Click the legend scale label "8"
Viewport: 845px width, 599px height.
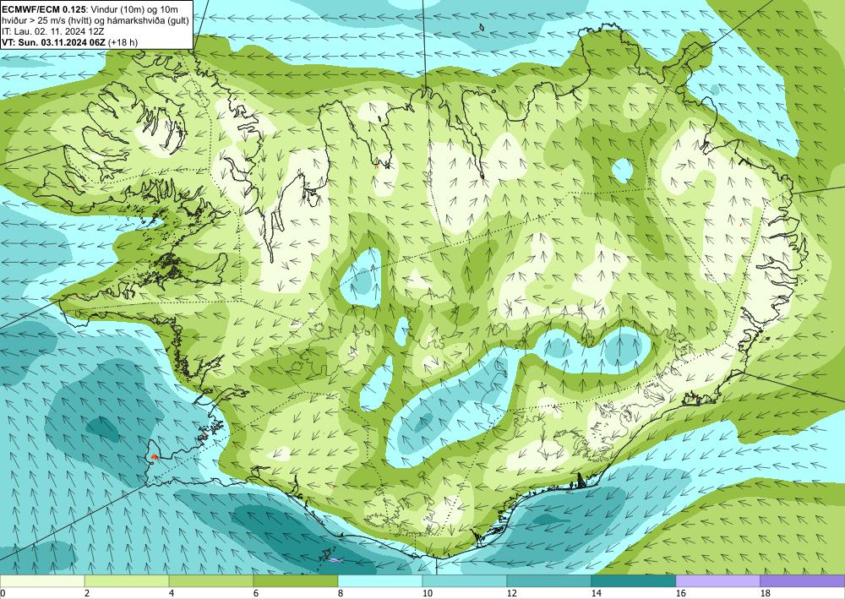(x=341, y=593)
